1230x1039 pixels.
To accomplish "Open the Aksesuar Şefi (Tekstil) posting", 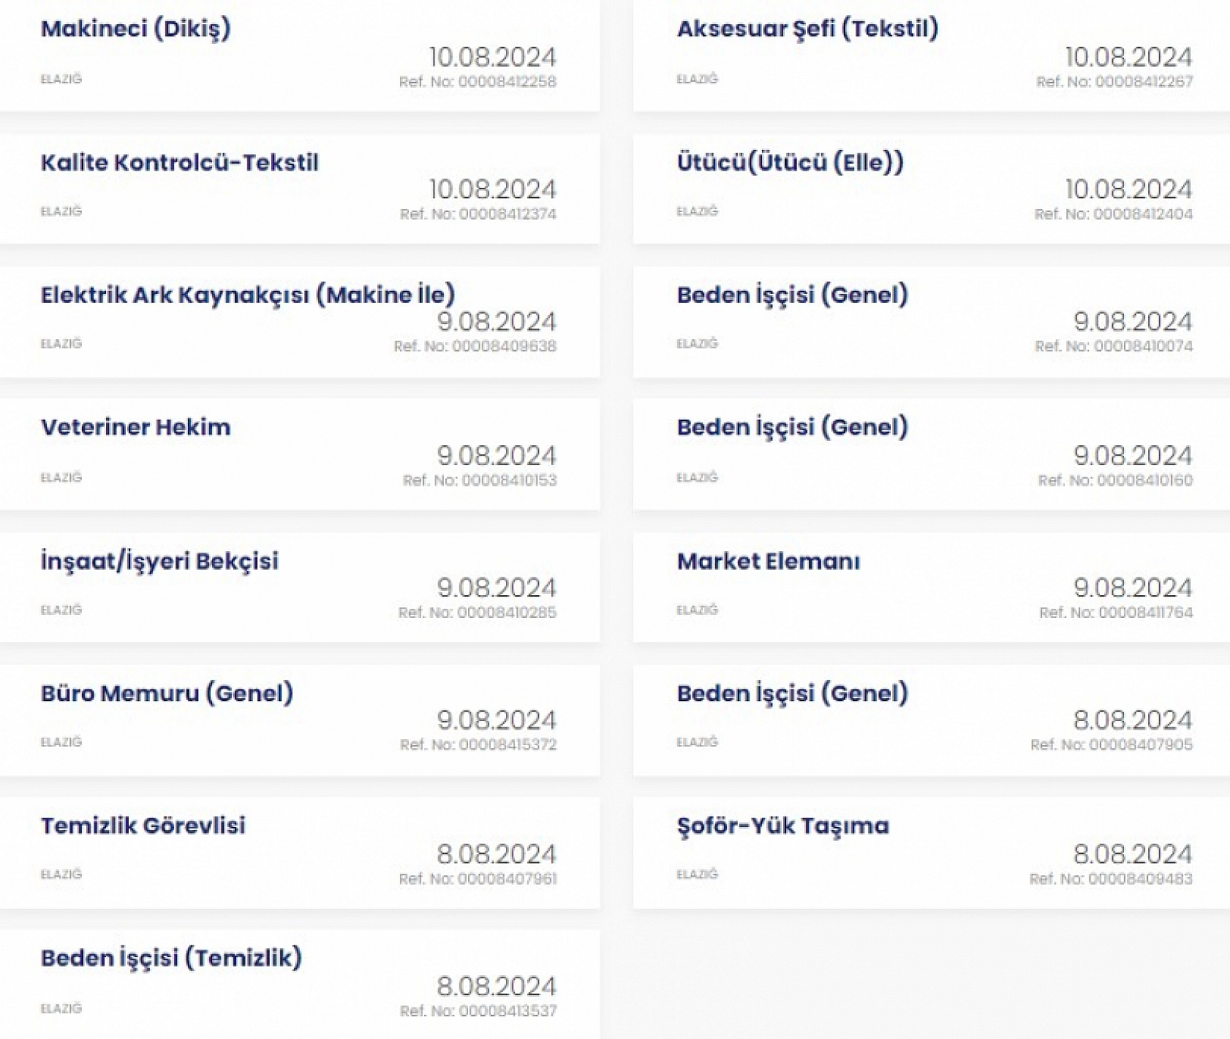I will click(x=807, y=29).
